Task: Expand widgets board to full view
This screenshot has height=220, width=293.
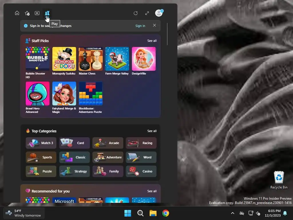Action: [x=147, y=13]
